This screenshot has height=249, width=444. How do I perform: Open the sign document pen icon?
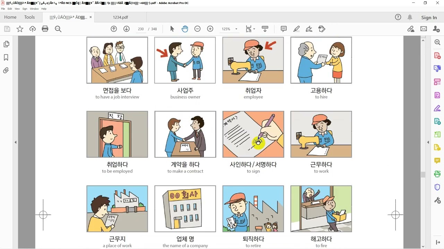pyautogui.click(x=309, y=29)
